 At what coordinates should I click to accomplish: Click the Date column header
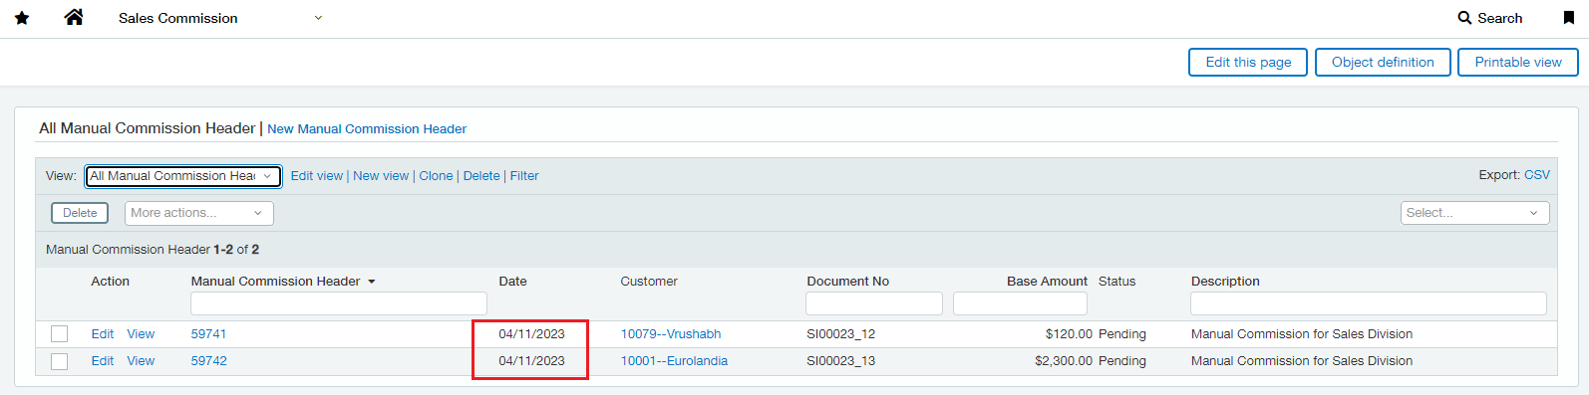click(x=512, y=282)
